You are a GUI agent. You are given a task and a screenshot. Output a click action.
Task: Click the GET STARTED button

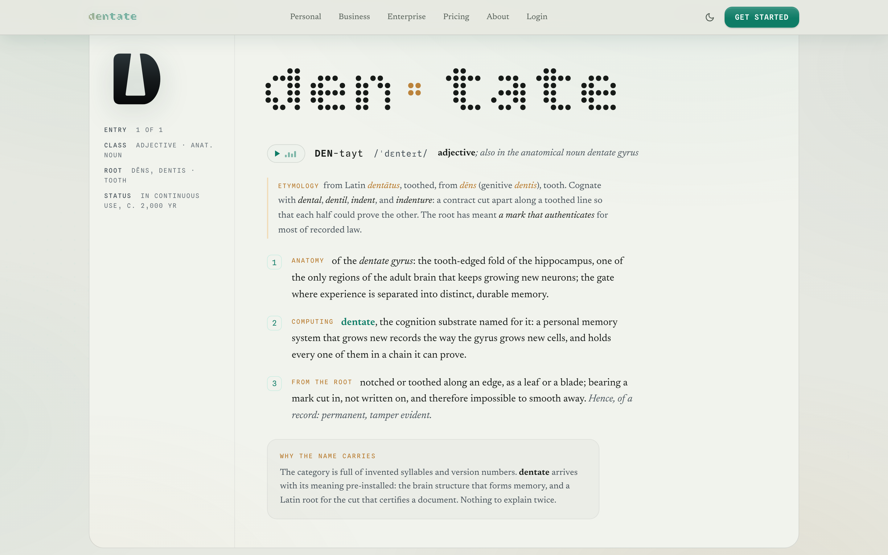pos(761,17)
